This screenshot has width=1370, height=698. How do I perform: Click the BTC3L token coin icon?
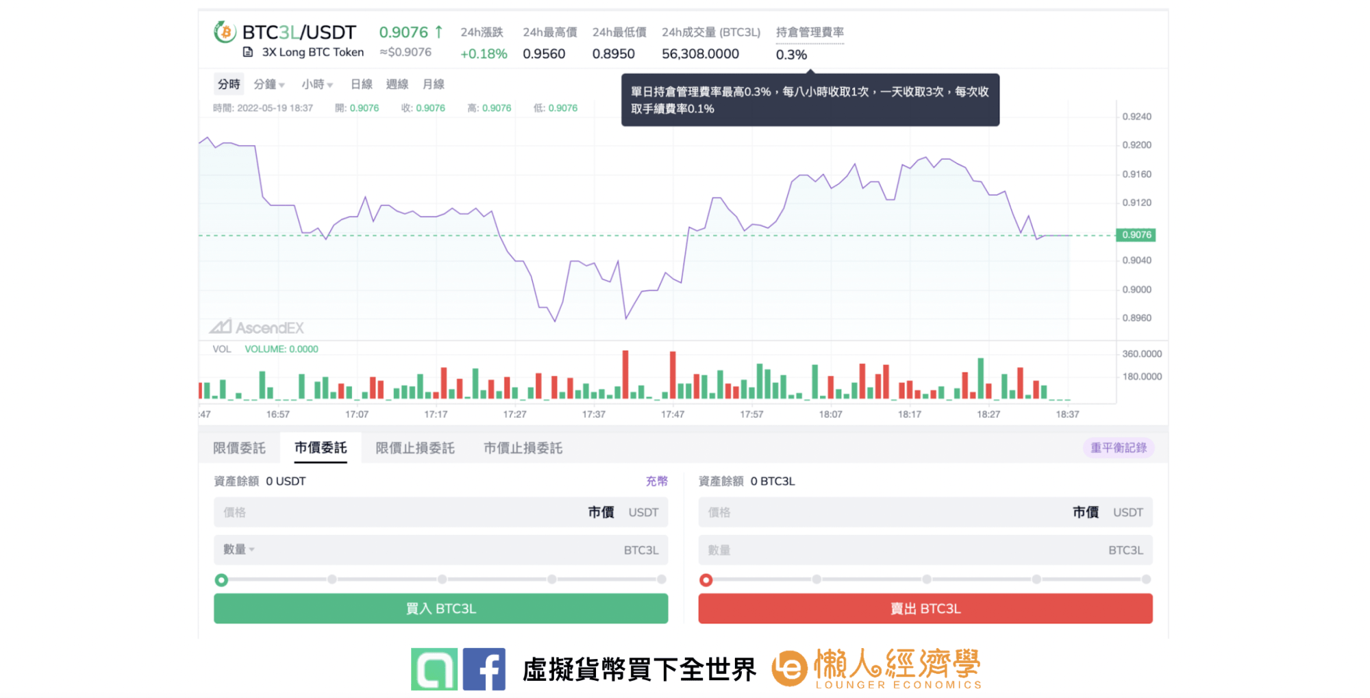[x=225, y=32]
